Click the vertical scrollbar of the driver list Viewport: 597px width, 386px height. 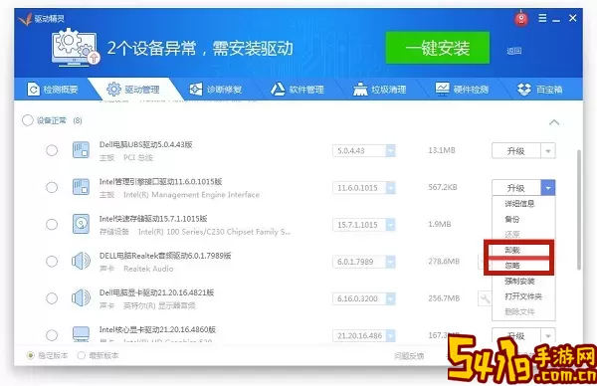(579, 210)
